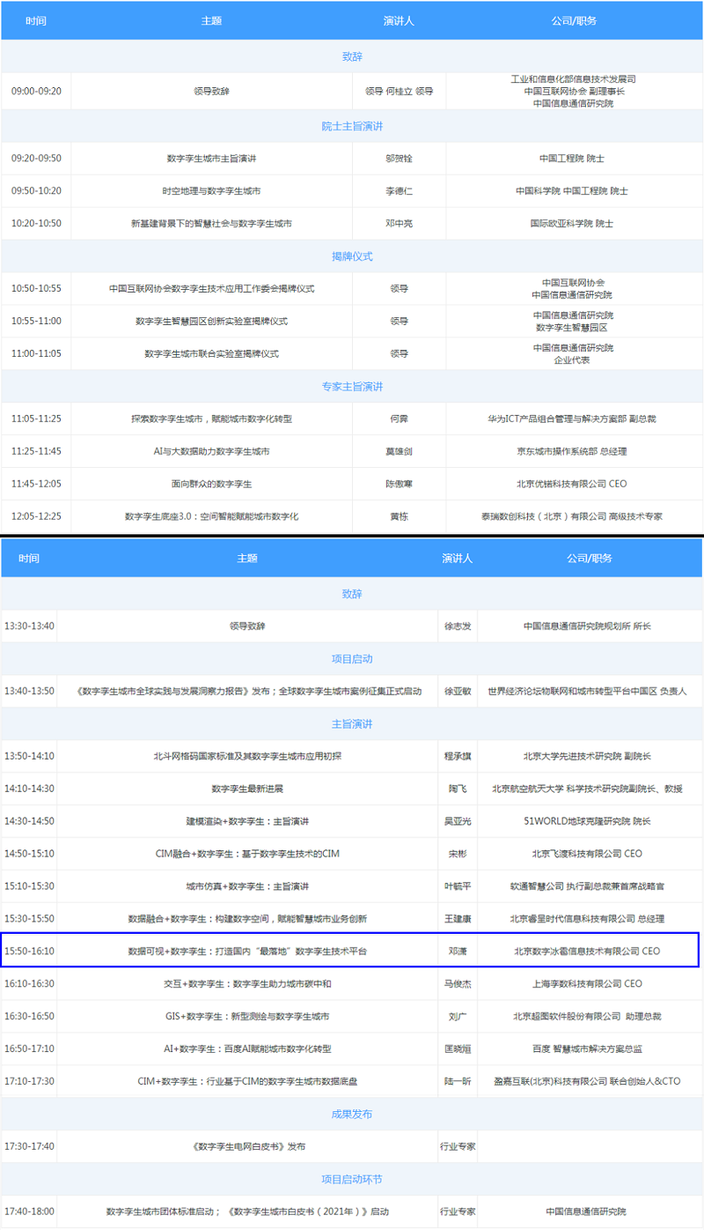Click the time cell 09:20-09:50
This screenshot has width=704, height=1230.
(36, 159)
